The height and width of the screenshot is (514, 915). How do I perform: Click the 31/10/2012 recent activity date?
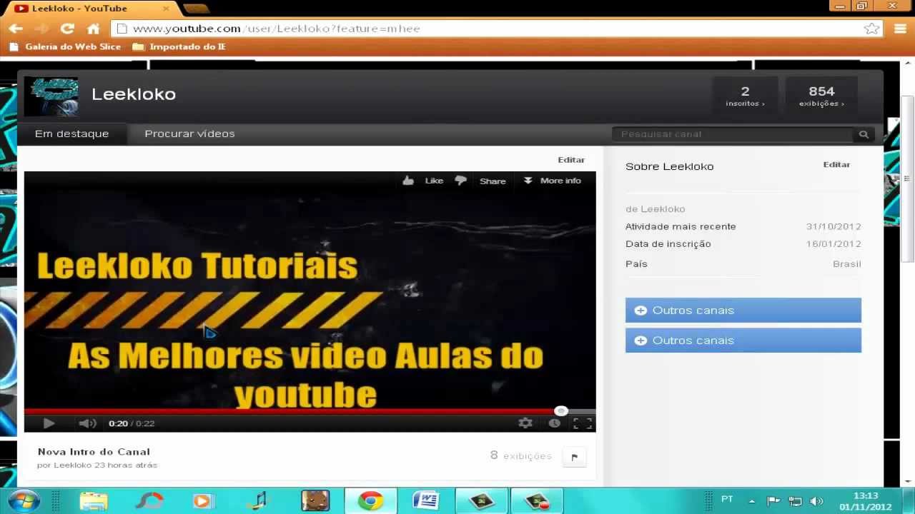click(834, 226)
